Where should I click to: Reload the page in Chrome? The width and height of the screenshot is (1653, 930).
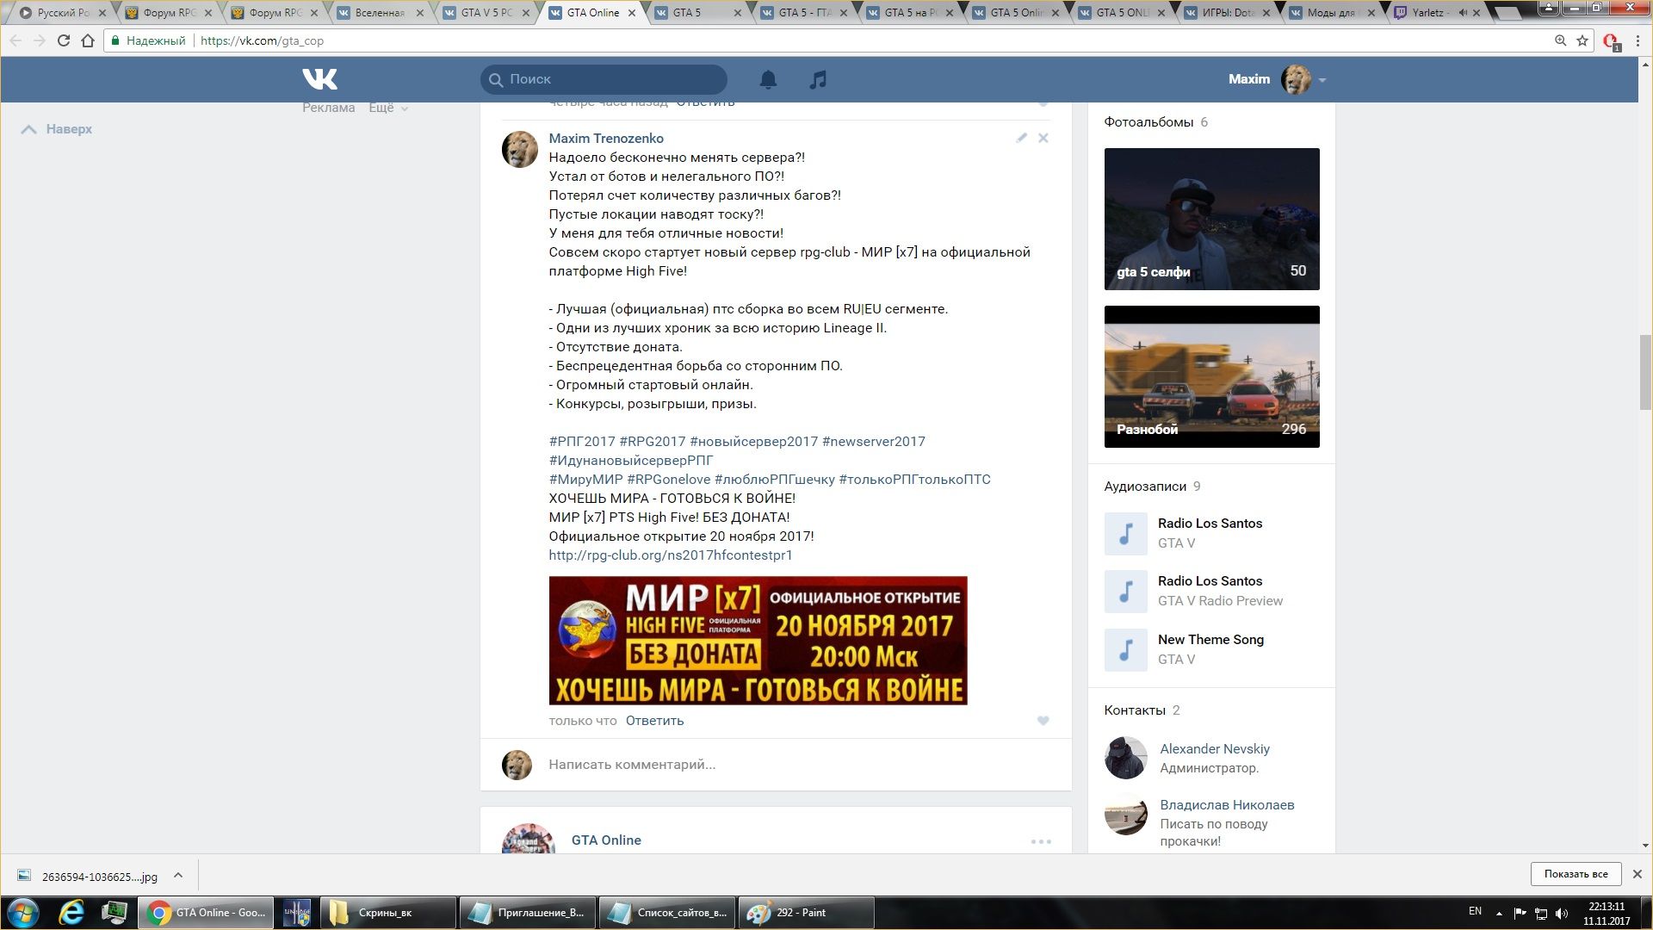(x=64, y=40)
